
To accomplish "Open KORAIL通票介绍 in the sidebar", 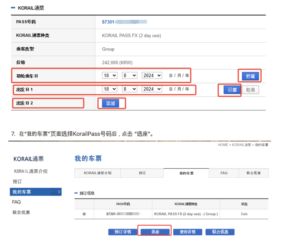I will click(31, 171).
